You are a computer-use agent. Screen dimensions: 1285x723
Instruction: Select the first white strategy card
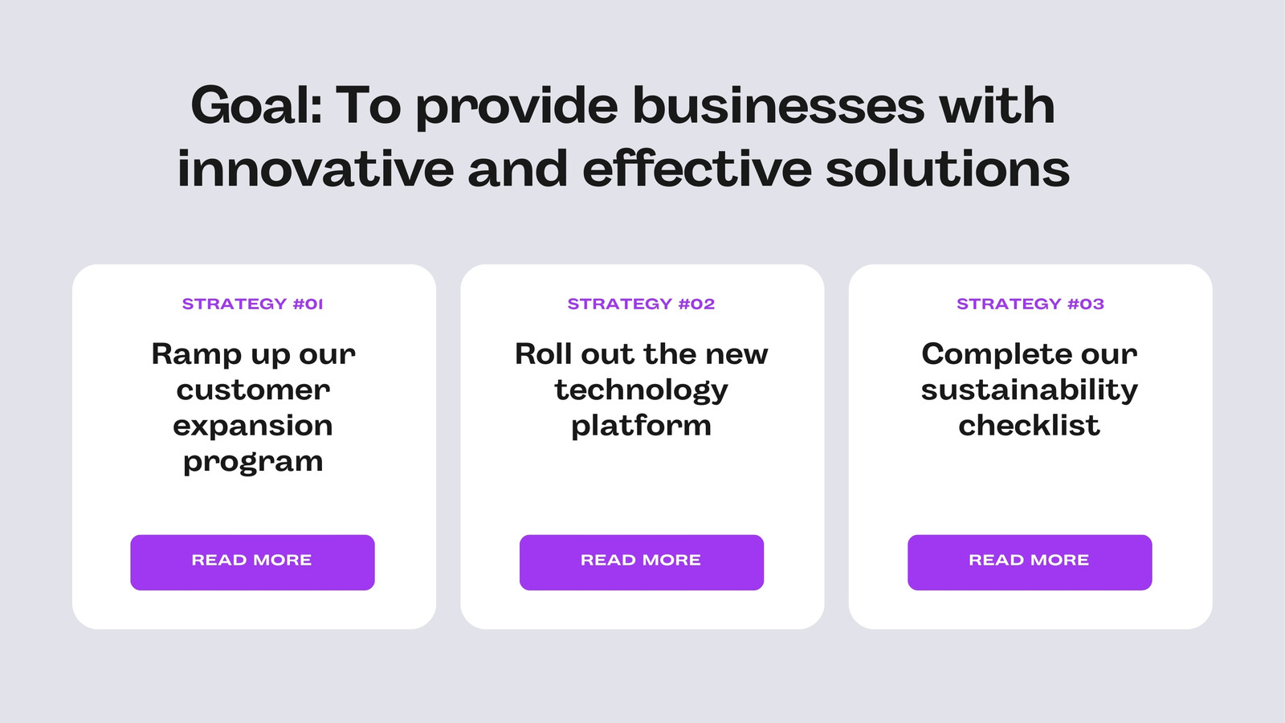254,447
